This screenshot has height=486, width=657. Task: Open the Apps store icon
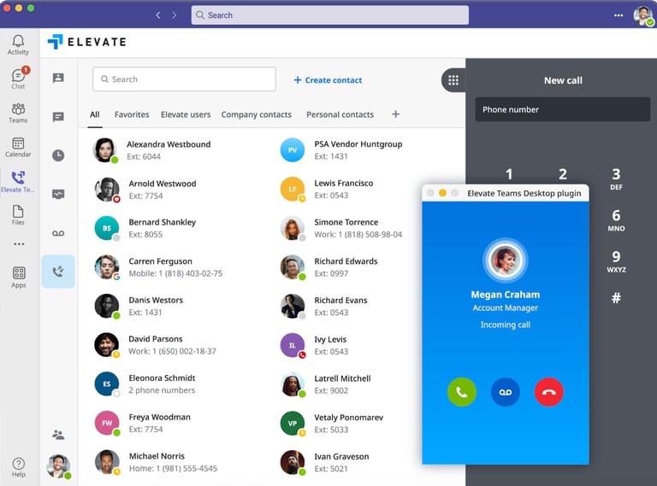pyautogui.click(x=19, y=278)
